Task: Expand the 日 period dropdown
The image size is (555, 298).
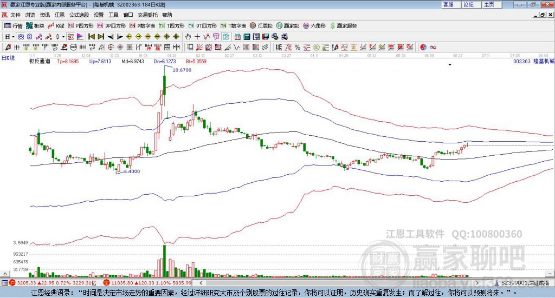Action: (13, 37)
